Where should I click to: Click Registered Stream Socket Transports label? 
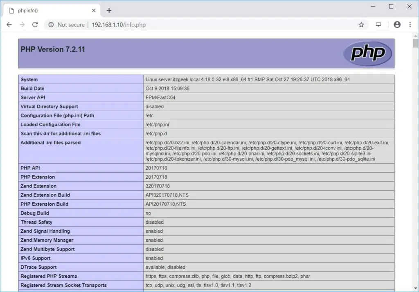coord(63,285)
